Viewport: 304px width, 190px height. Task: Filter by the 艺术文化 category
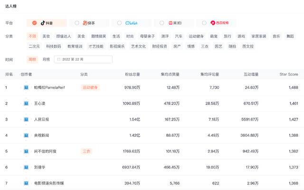click(x=138, y=46)
